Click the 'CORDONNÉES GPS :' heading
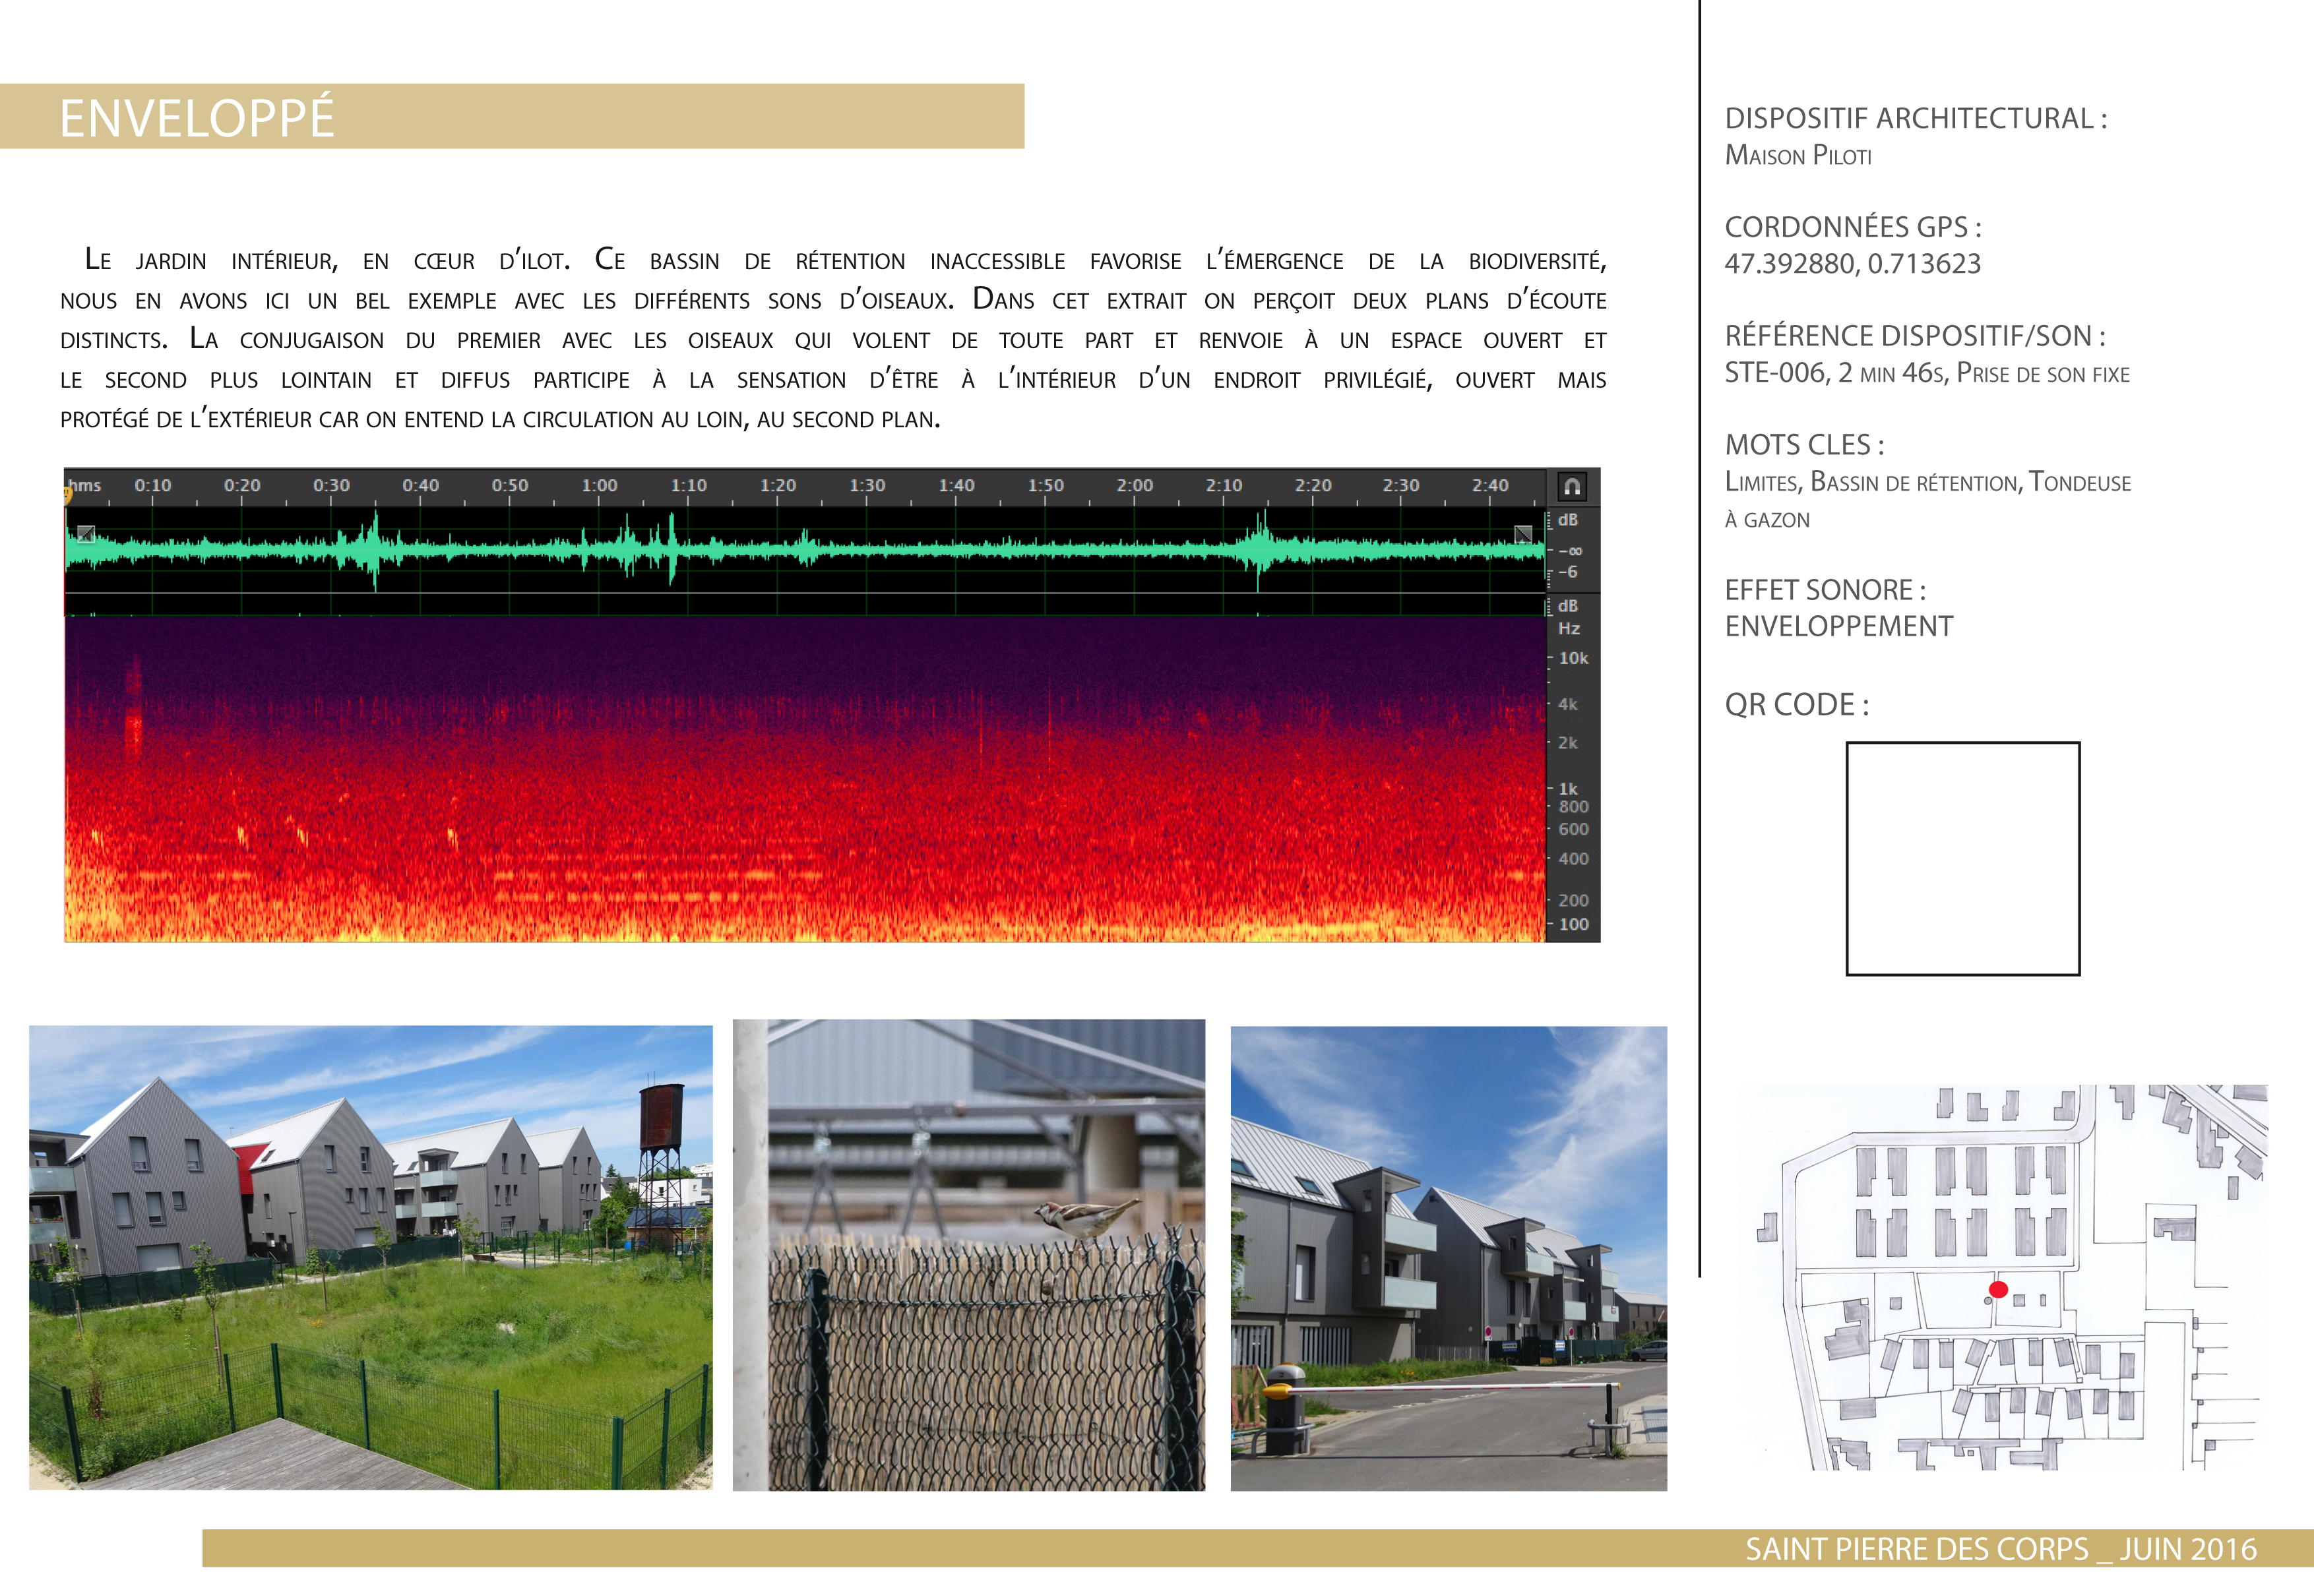Screen dimensions: 2314x1574 pos(1853,227)
